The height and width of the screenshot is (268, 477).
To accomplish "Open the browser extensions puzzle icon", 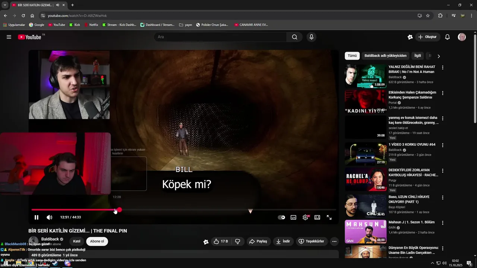I will pyautogui.click(x=440, y=16).
